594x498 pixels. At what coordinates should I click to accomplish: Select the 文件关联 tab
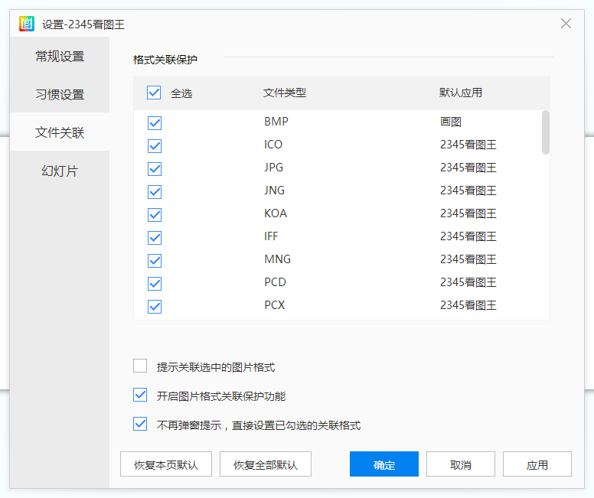click(60, 132)
